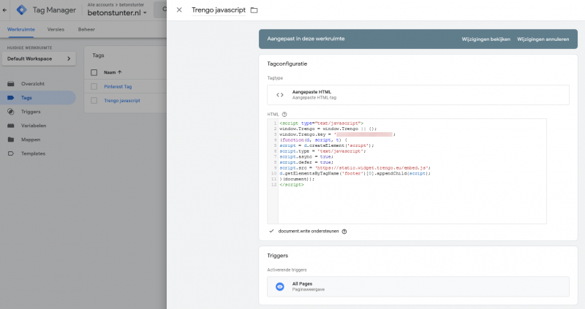585x309 pixels.
Task: Open the folder icon next to the tag name
Action: pyautogui.click(x=254, y=10)
